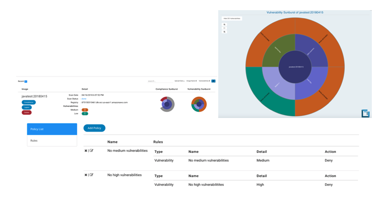Screen dimensions: 391x201
Task: Click the Add Policy button
Action: [x=94, y=128]
